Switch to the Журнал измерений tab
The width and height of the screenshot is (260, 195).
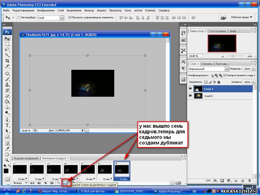[x=26, y=158]
